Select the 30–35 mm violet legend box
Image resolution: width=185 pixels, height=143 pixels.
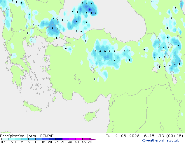66,139
